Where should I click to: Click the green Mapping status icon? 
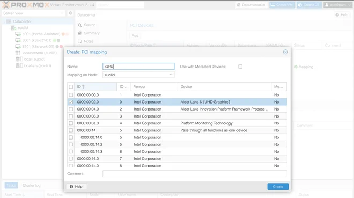coord(296,67)
